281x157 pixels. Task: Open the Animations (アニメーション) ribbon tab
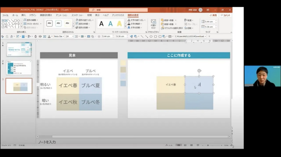point(61,15)
